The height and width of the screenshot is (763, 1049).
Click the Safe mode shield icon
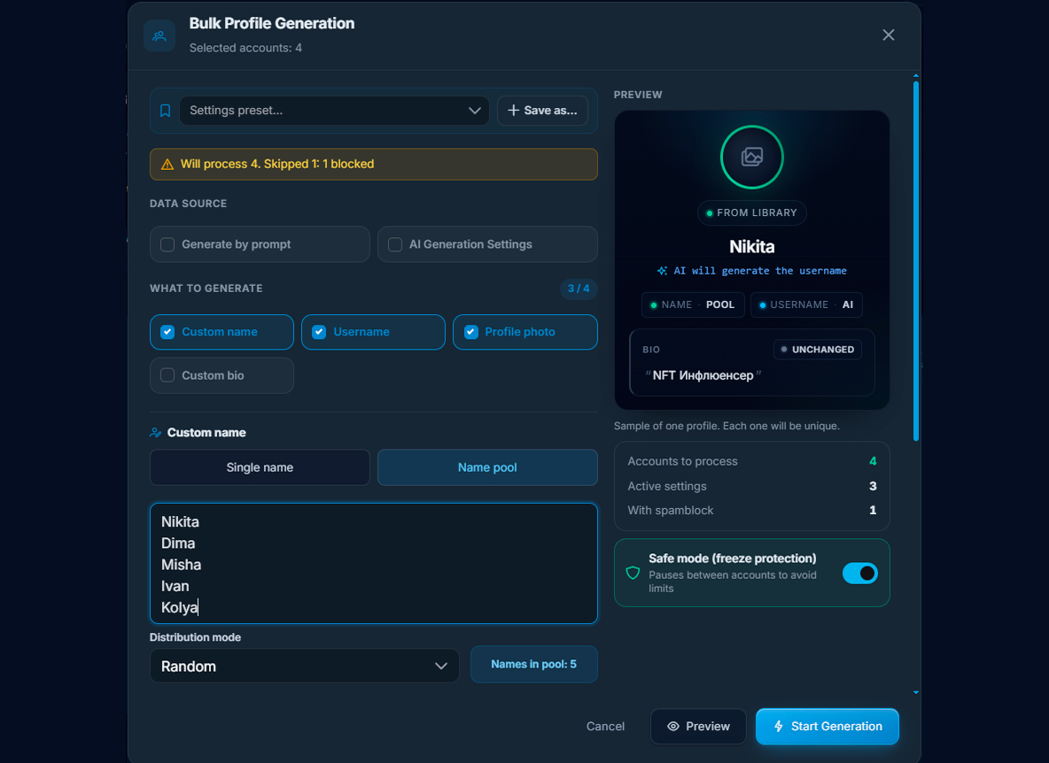tap(633, 574)
